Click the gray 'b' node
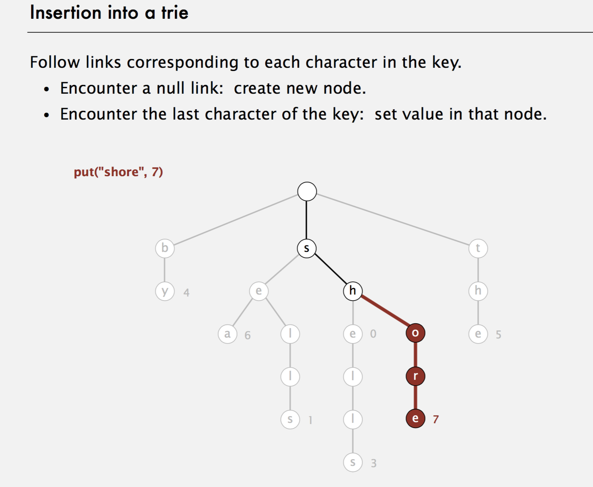The height and width of the screenshot is (487, 593). point(165,248)
